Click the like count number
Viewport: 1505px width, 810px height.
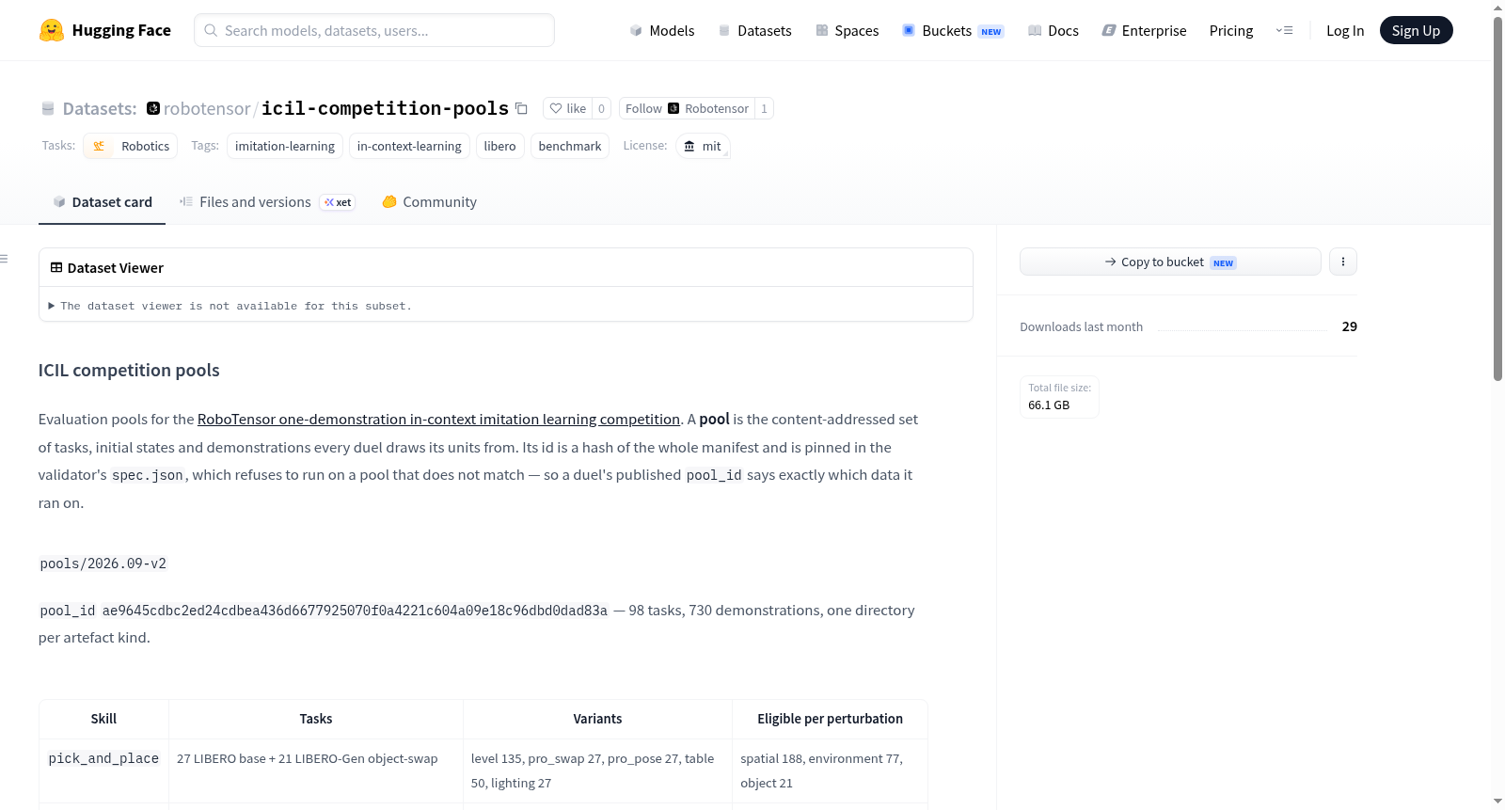(x=602, y=108)
